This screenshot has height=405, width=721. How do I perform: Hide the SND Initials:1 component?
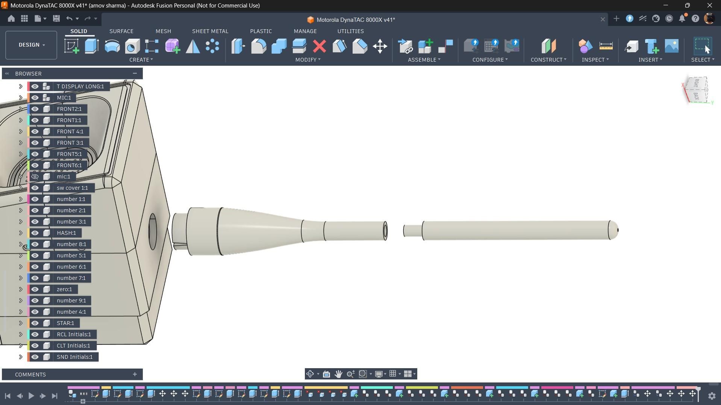click(35, 357)
